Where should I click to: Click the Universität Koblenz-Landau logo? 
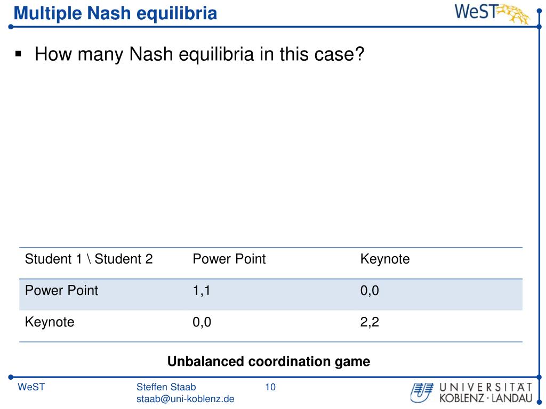471,392
